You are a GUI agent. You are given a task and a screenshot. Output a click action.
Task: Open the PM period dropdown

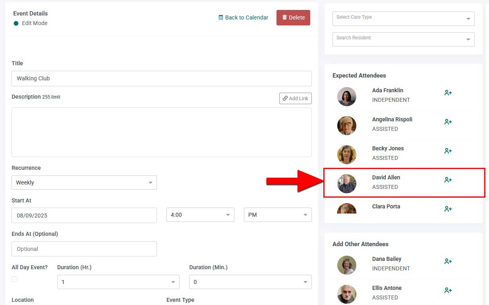pyautogui.click(x=278, y=215)
